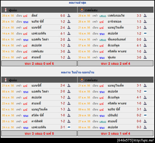Select the team name คาร์ดิฟฟ์
The width and height of the screenshot is (155, 143).
(37, 121)
